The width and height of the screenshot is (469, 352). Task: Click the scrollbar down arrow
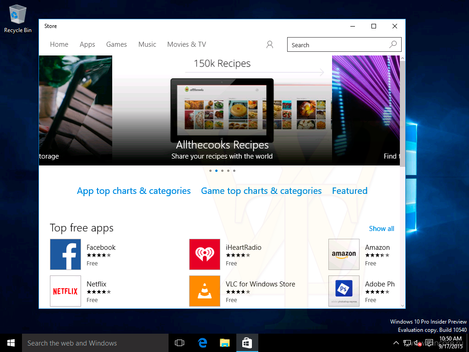pyautogui.click(x=402, y=305)
